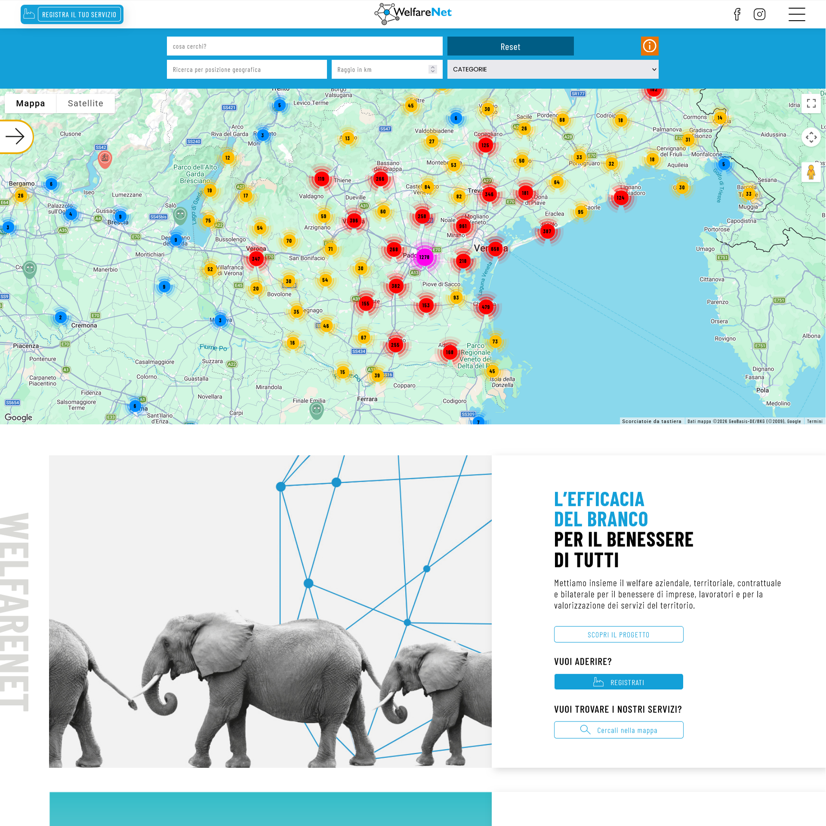Click Registra il tuo servizio button
The height and width of the screenshot is (826, 826).
72,14
